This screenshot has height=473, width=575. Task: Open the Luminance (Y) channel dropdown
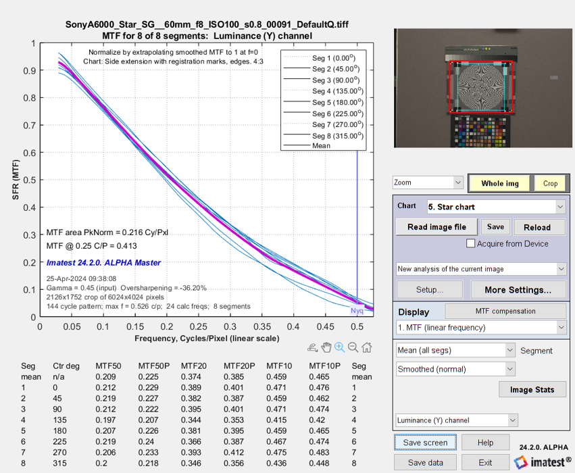[456, 420]
